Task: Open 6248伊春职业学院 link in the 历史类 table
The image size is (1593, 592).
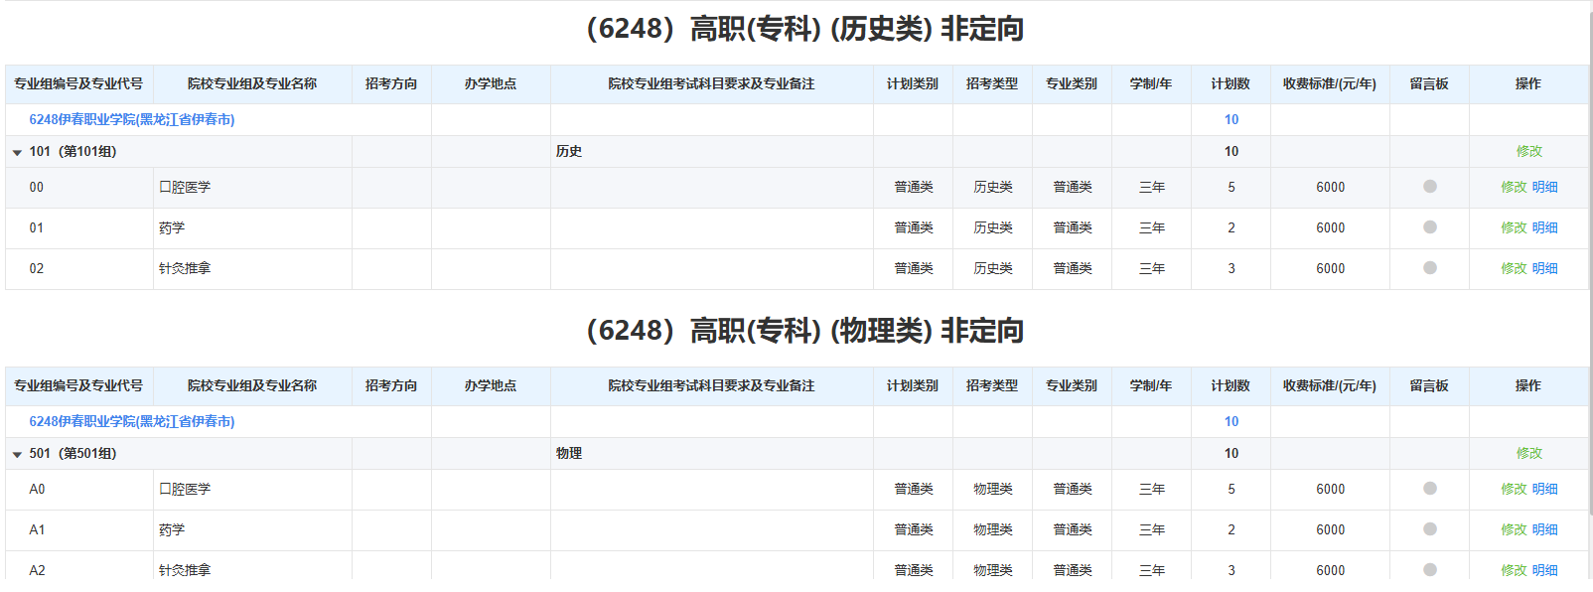Action: pos(131,119)
